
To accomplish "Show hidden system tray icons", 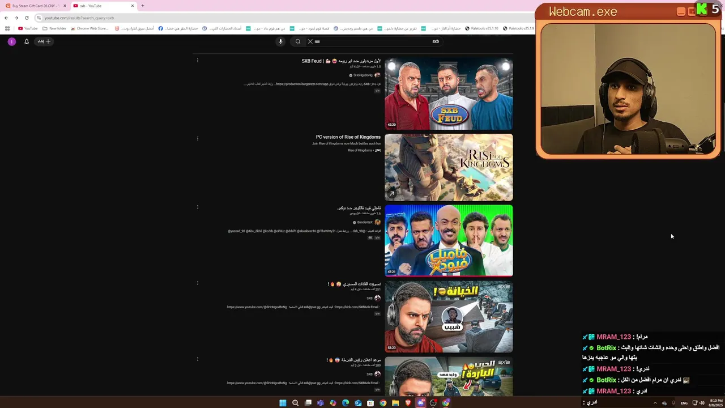I will (x=655, y=403).
